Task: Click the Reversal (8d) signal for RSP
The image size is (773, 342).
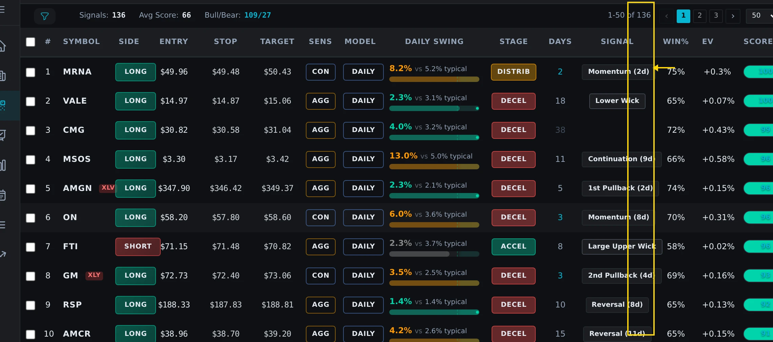Action: 617,305
